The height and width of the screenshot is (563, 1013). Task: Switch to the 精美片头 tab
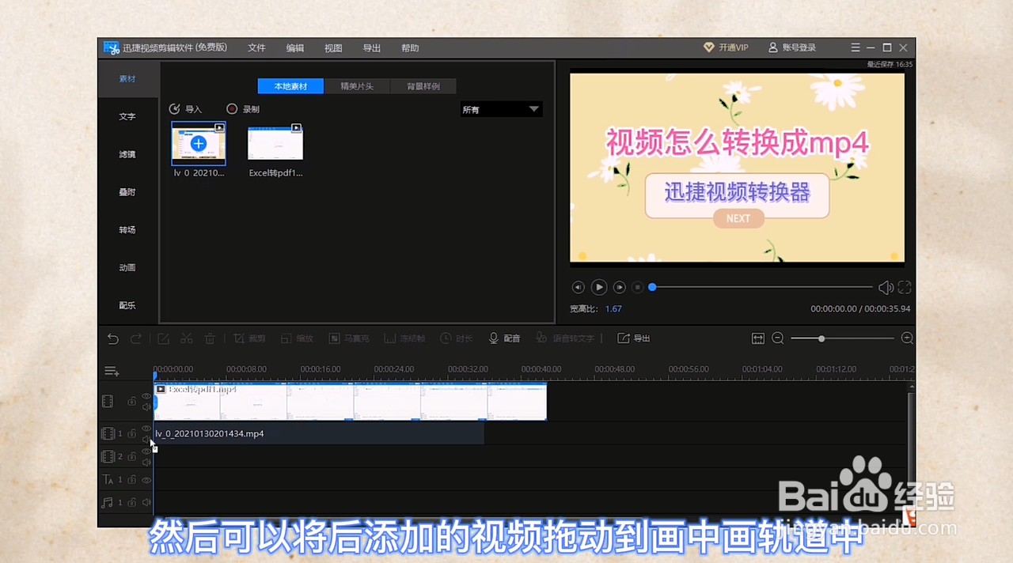[x=357, y=86]
